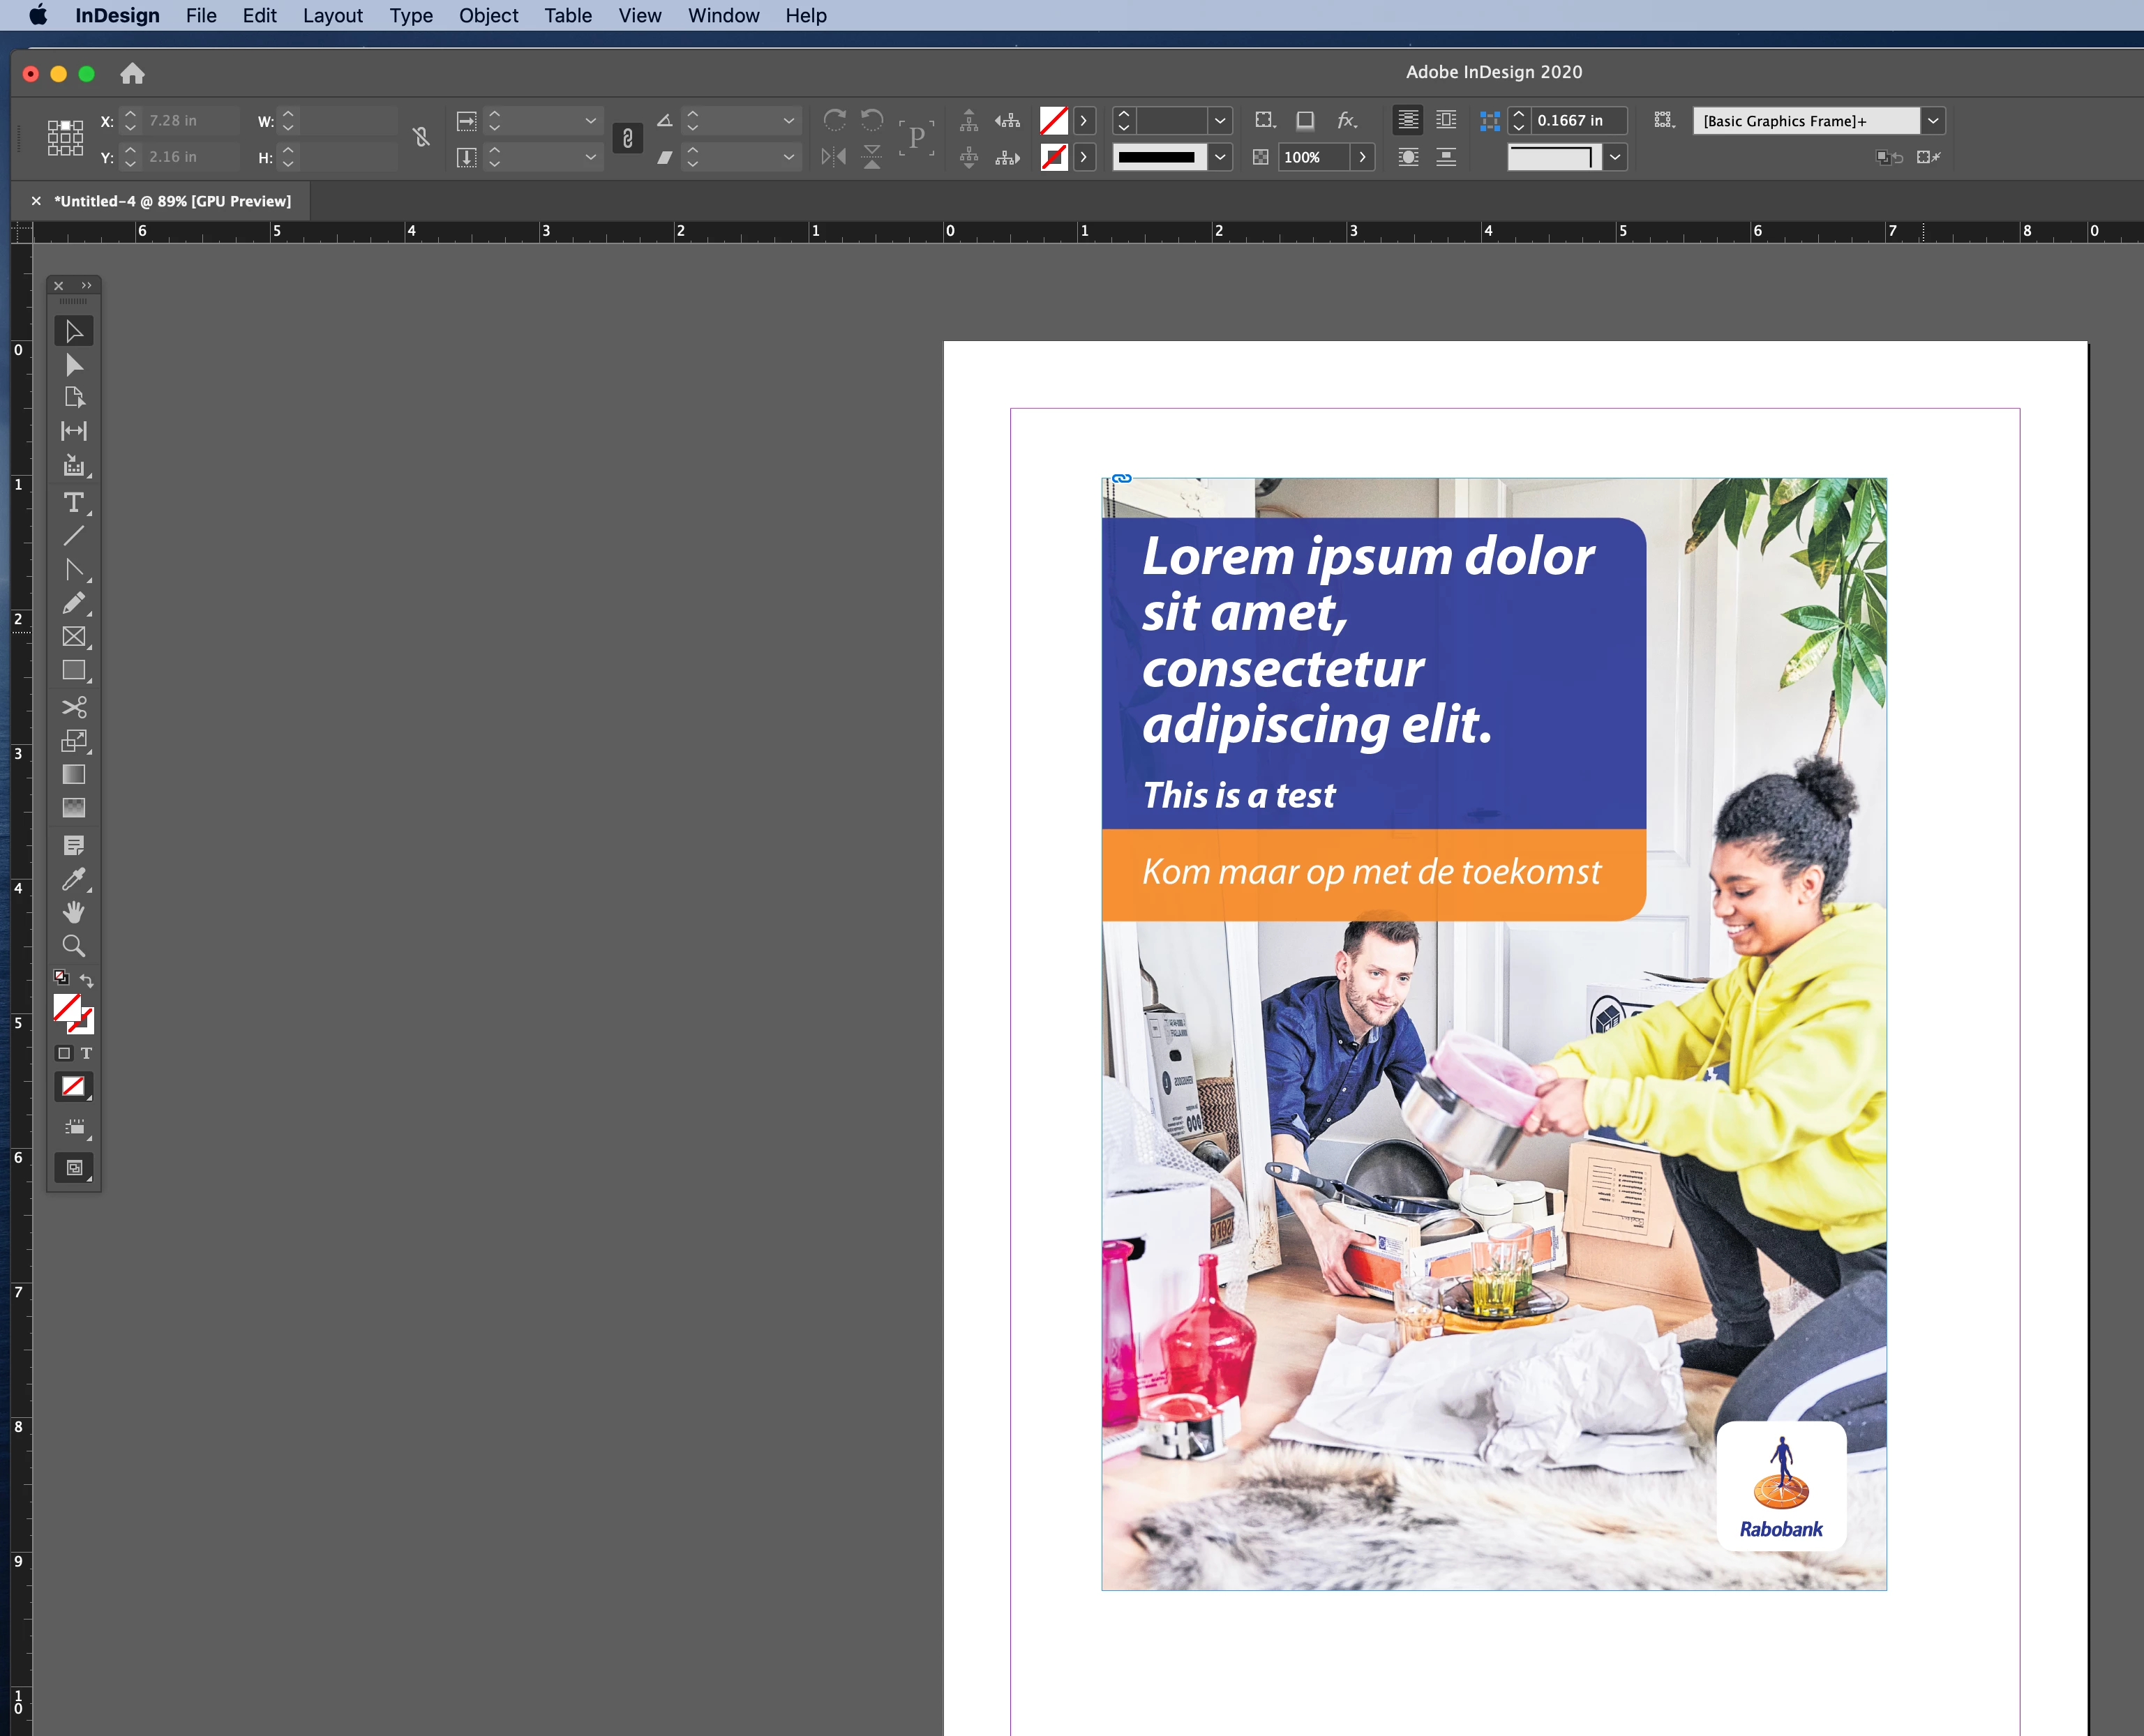Open the Layout menu
The width and height of the screenshot is (2144, 1736).
click(332, 15)
